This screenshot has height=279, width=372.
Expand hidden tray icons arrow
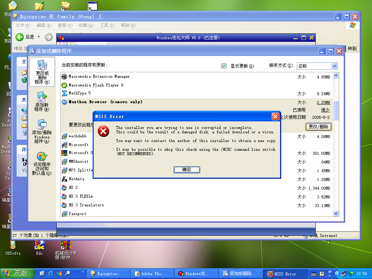tap(337, 274)
